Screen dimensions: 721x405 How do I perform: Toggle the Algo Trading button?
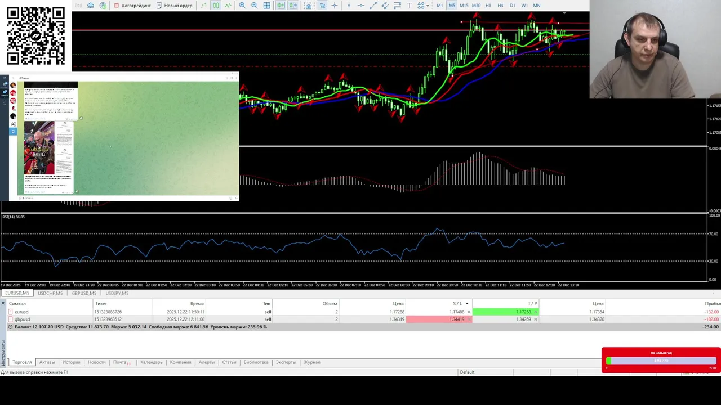point(133,5)
